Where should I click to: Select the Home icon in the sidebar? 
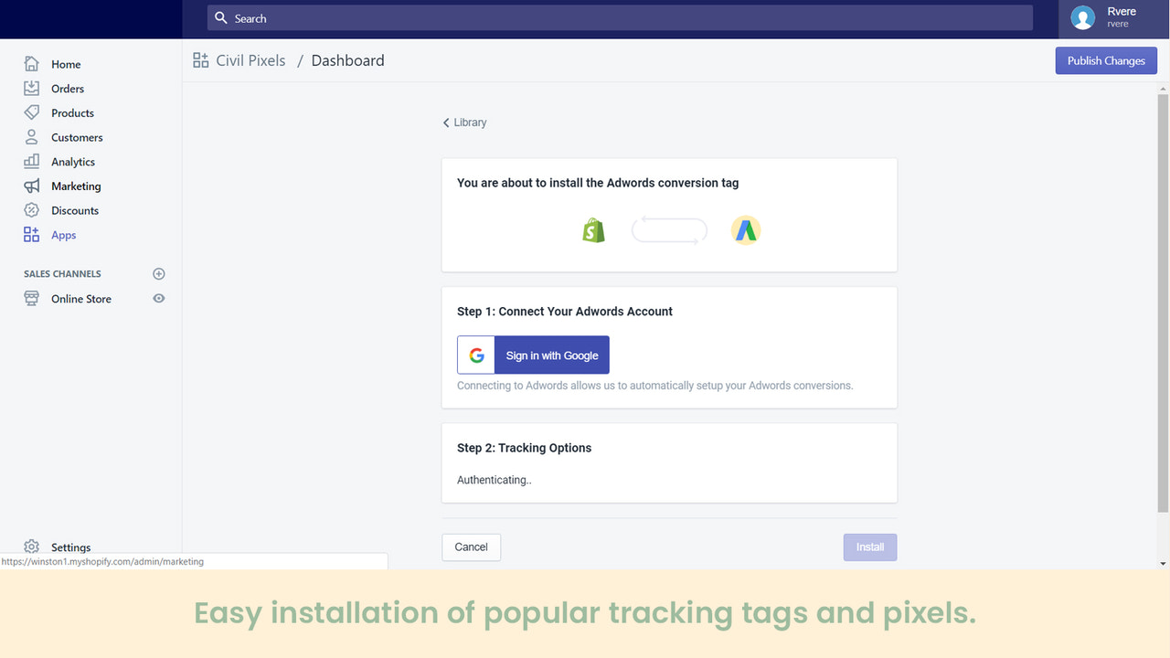pos(31,64)
